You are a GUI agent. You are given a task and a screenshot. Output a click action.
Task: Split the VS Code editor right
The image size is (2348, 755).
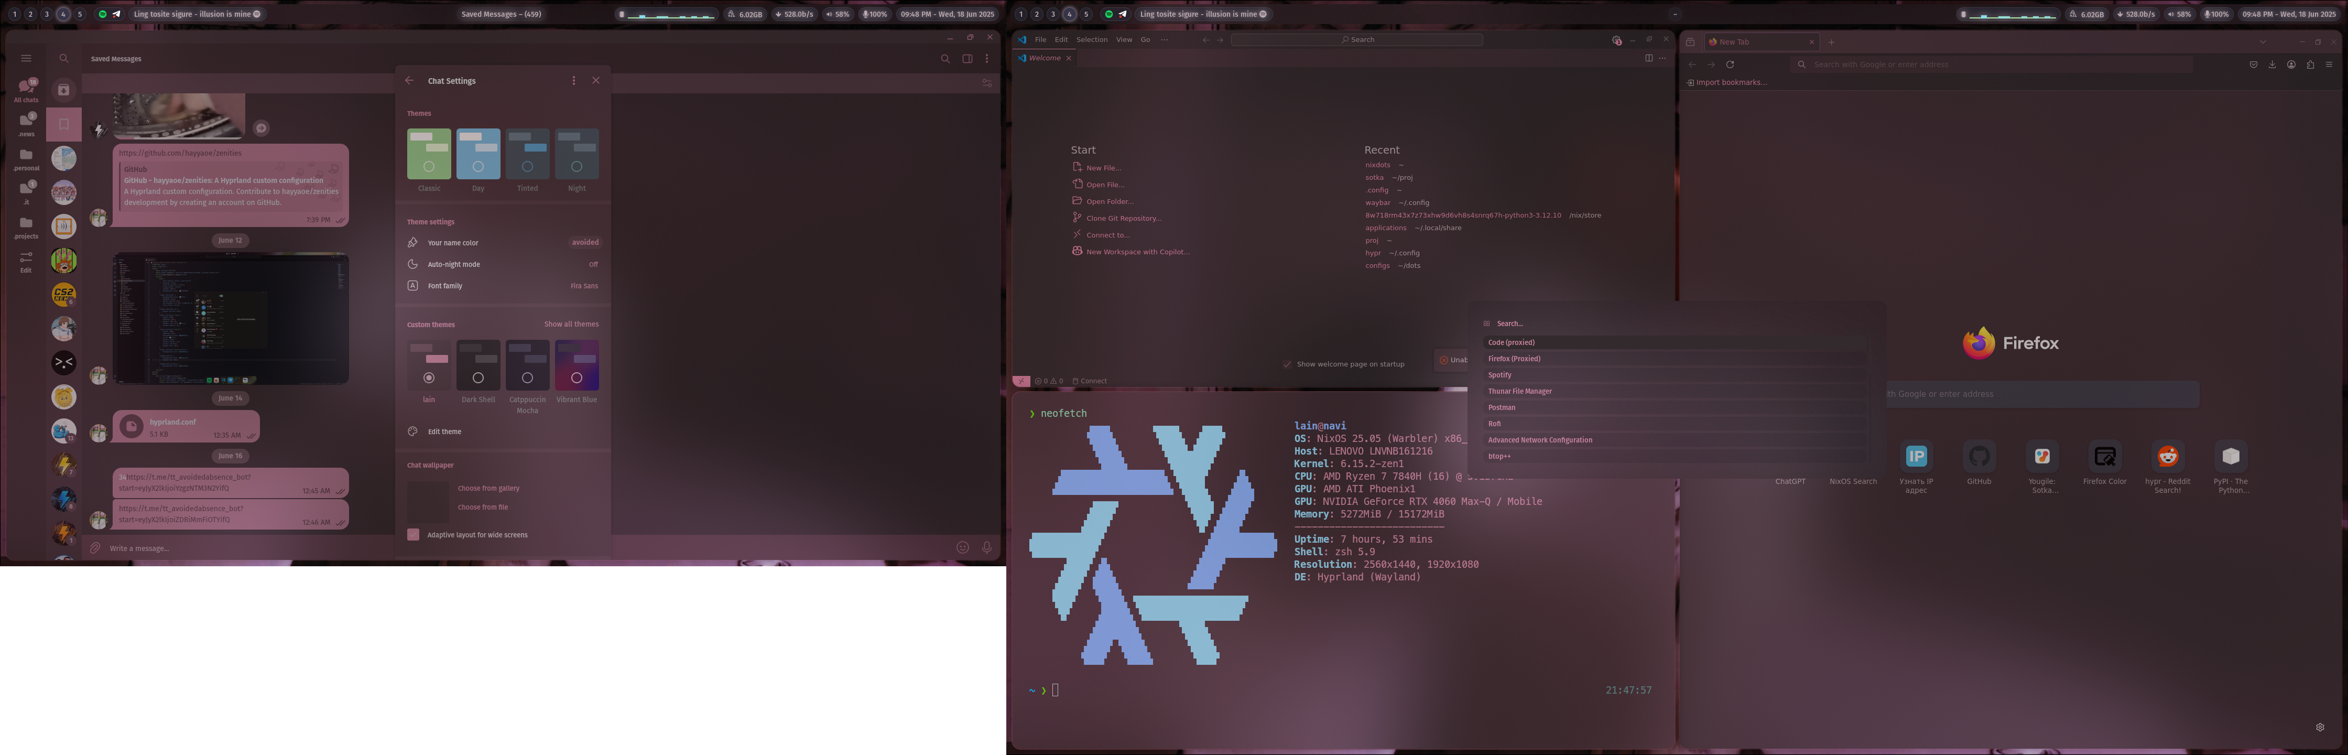tap(1648, 58)
